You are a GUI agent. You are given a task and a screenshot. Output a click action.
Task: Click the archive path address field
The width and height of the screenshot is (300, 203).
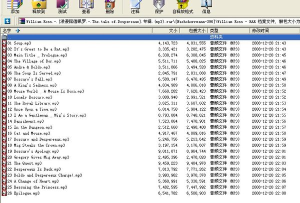point(158,21)
